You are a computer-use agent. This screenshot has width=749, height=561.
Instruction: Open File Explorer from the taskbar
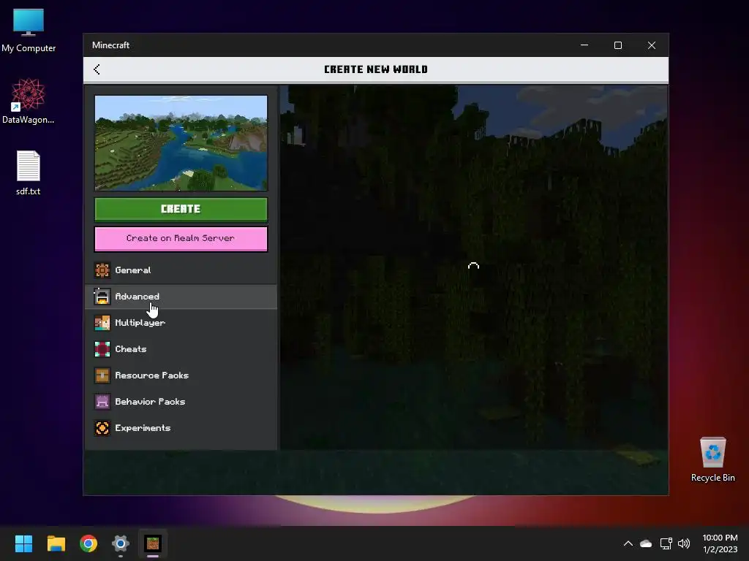click(56, 543)
